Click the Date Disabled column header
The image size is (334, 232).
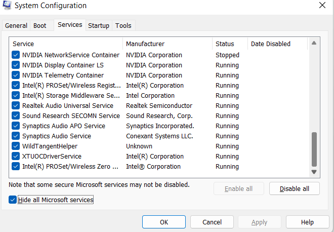click(x=278, y=44)
